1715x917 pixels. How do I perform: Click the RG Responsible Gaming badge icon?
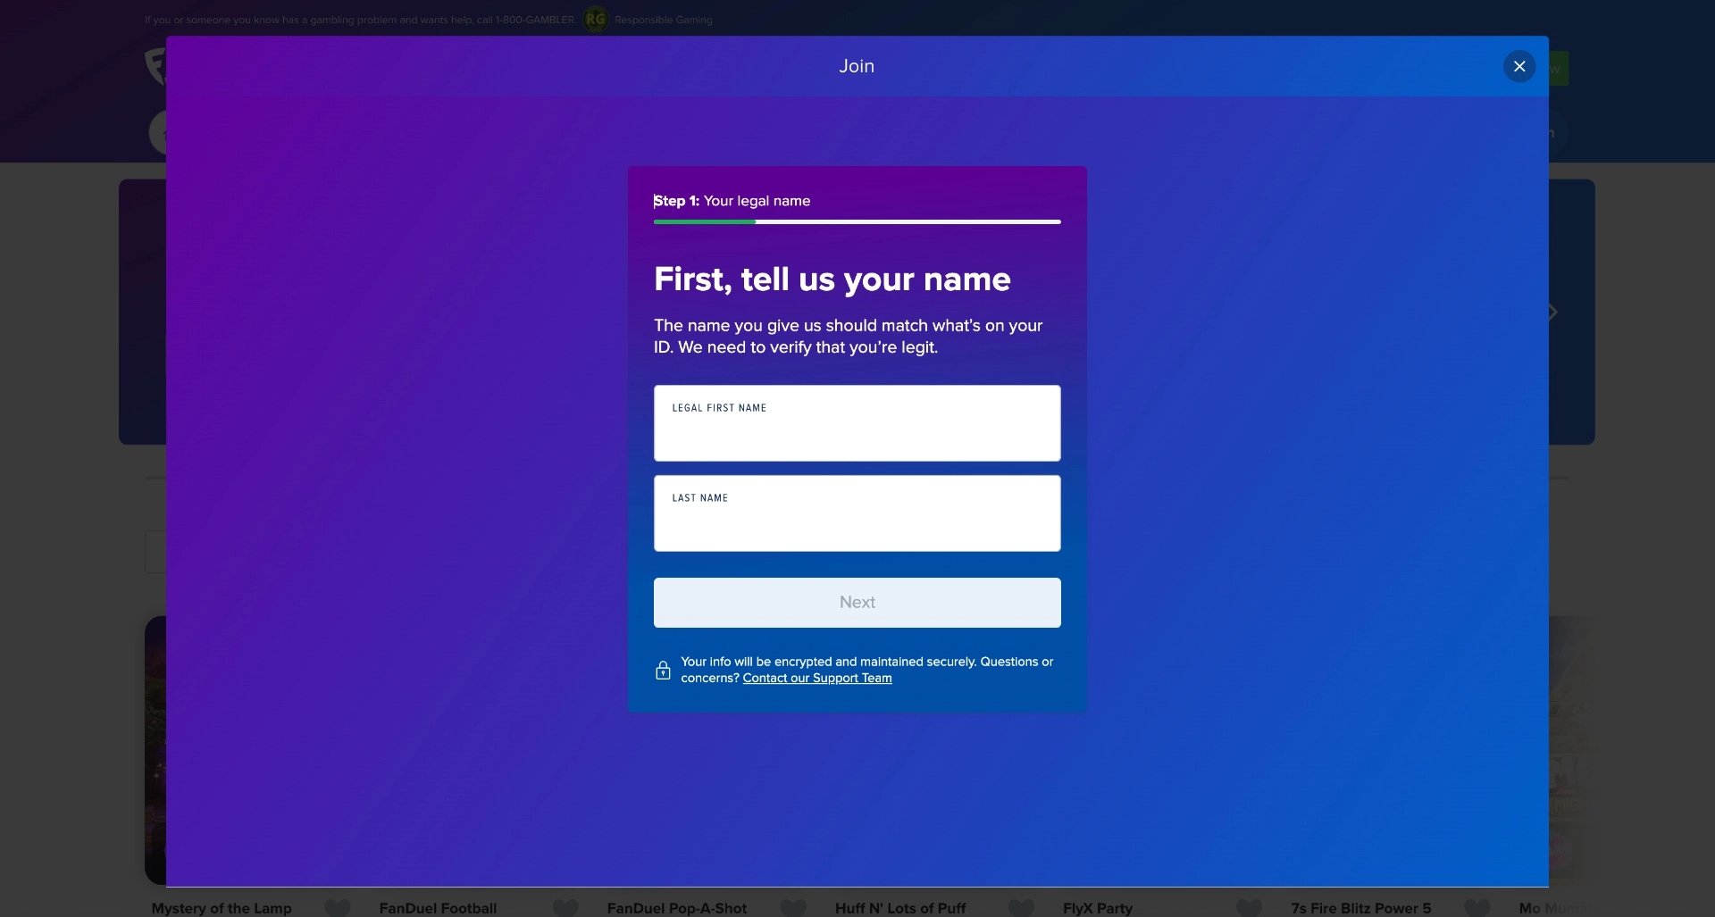(595, 19)
